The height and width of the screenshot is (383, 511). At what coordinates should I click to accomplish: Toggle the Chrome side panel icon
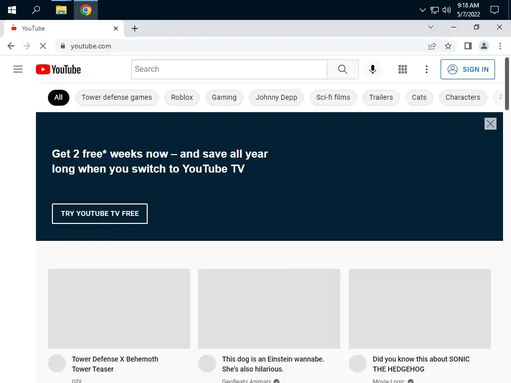click(468, 46)
